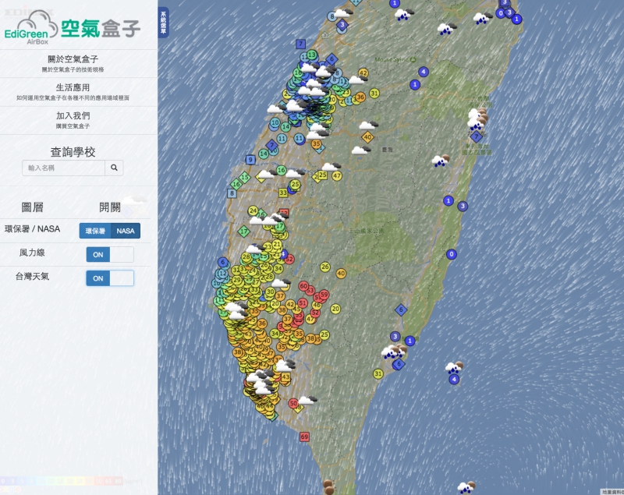This screenshot has height=495, width=624.
Task: Open the 關於空氣盒子 menu item
Action: [x=73, y=64]
